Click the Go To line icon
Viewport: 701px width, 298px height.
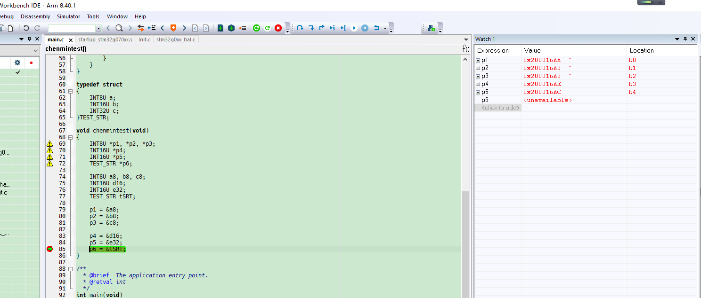pyautogui.click(x=152, y=28)
